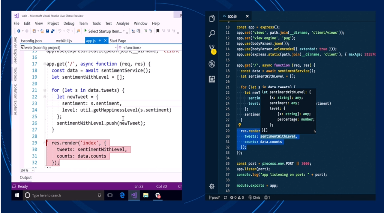This screenshot has height=213, width=384.
Task: Switch to the webUtil.js tab
Action: pyautogui.click(x=64, y=40)
